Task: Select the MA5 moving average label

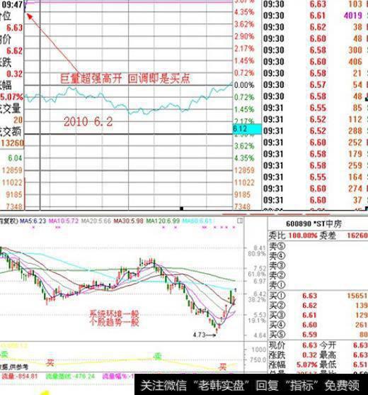Action: [33, 221]
